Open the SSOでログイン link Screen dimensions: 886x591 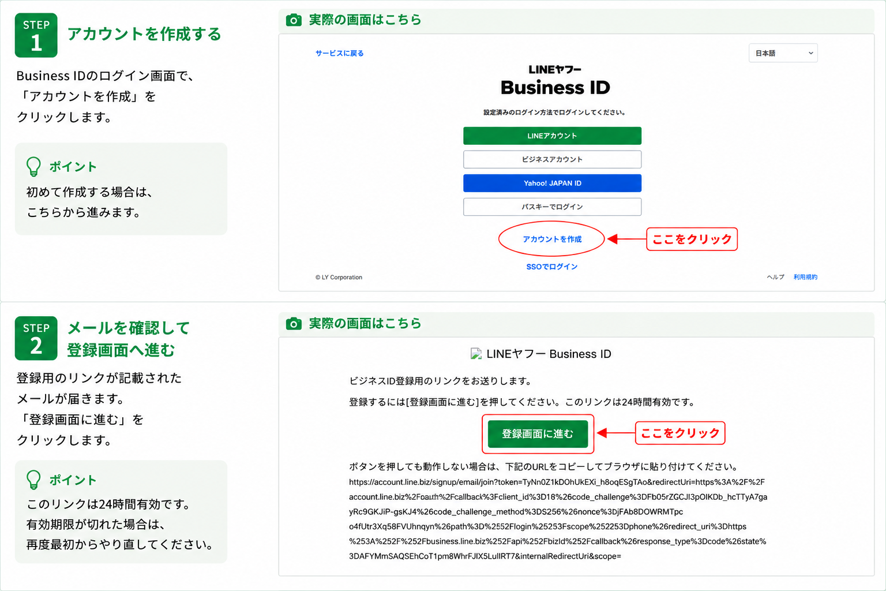(x=551, y=267)
